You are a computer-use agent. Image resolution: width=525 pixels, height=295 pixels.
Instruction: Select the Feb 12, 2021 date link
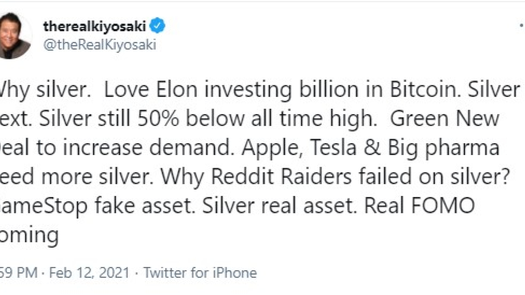89,273
